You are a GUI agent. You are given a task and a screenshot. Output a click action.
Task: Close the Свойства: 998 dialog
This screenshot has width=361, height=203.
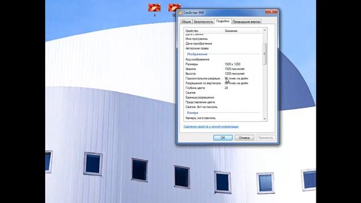[271, 11]
